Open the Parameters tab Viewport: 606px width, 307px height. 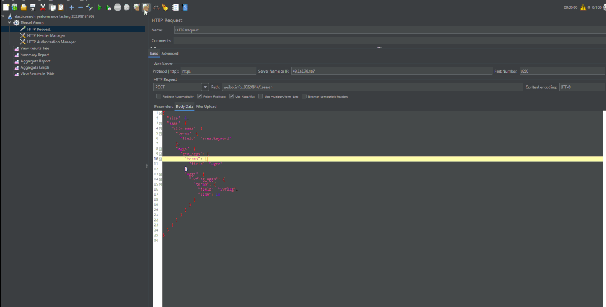(163, 106)
